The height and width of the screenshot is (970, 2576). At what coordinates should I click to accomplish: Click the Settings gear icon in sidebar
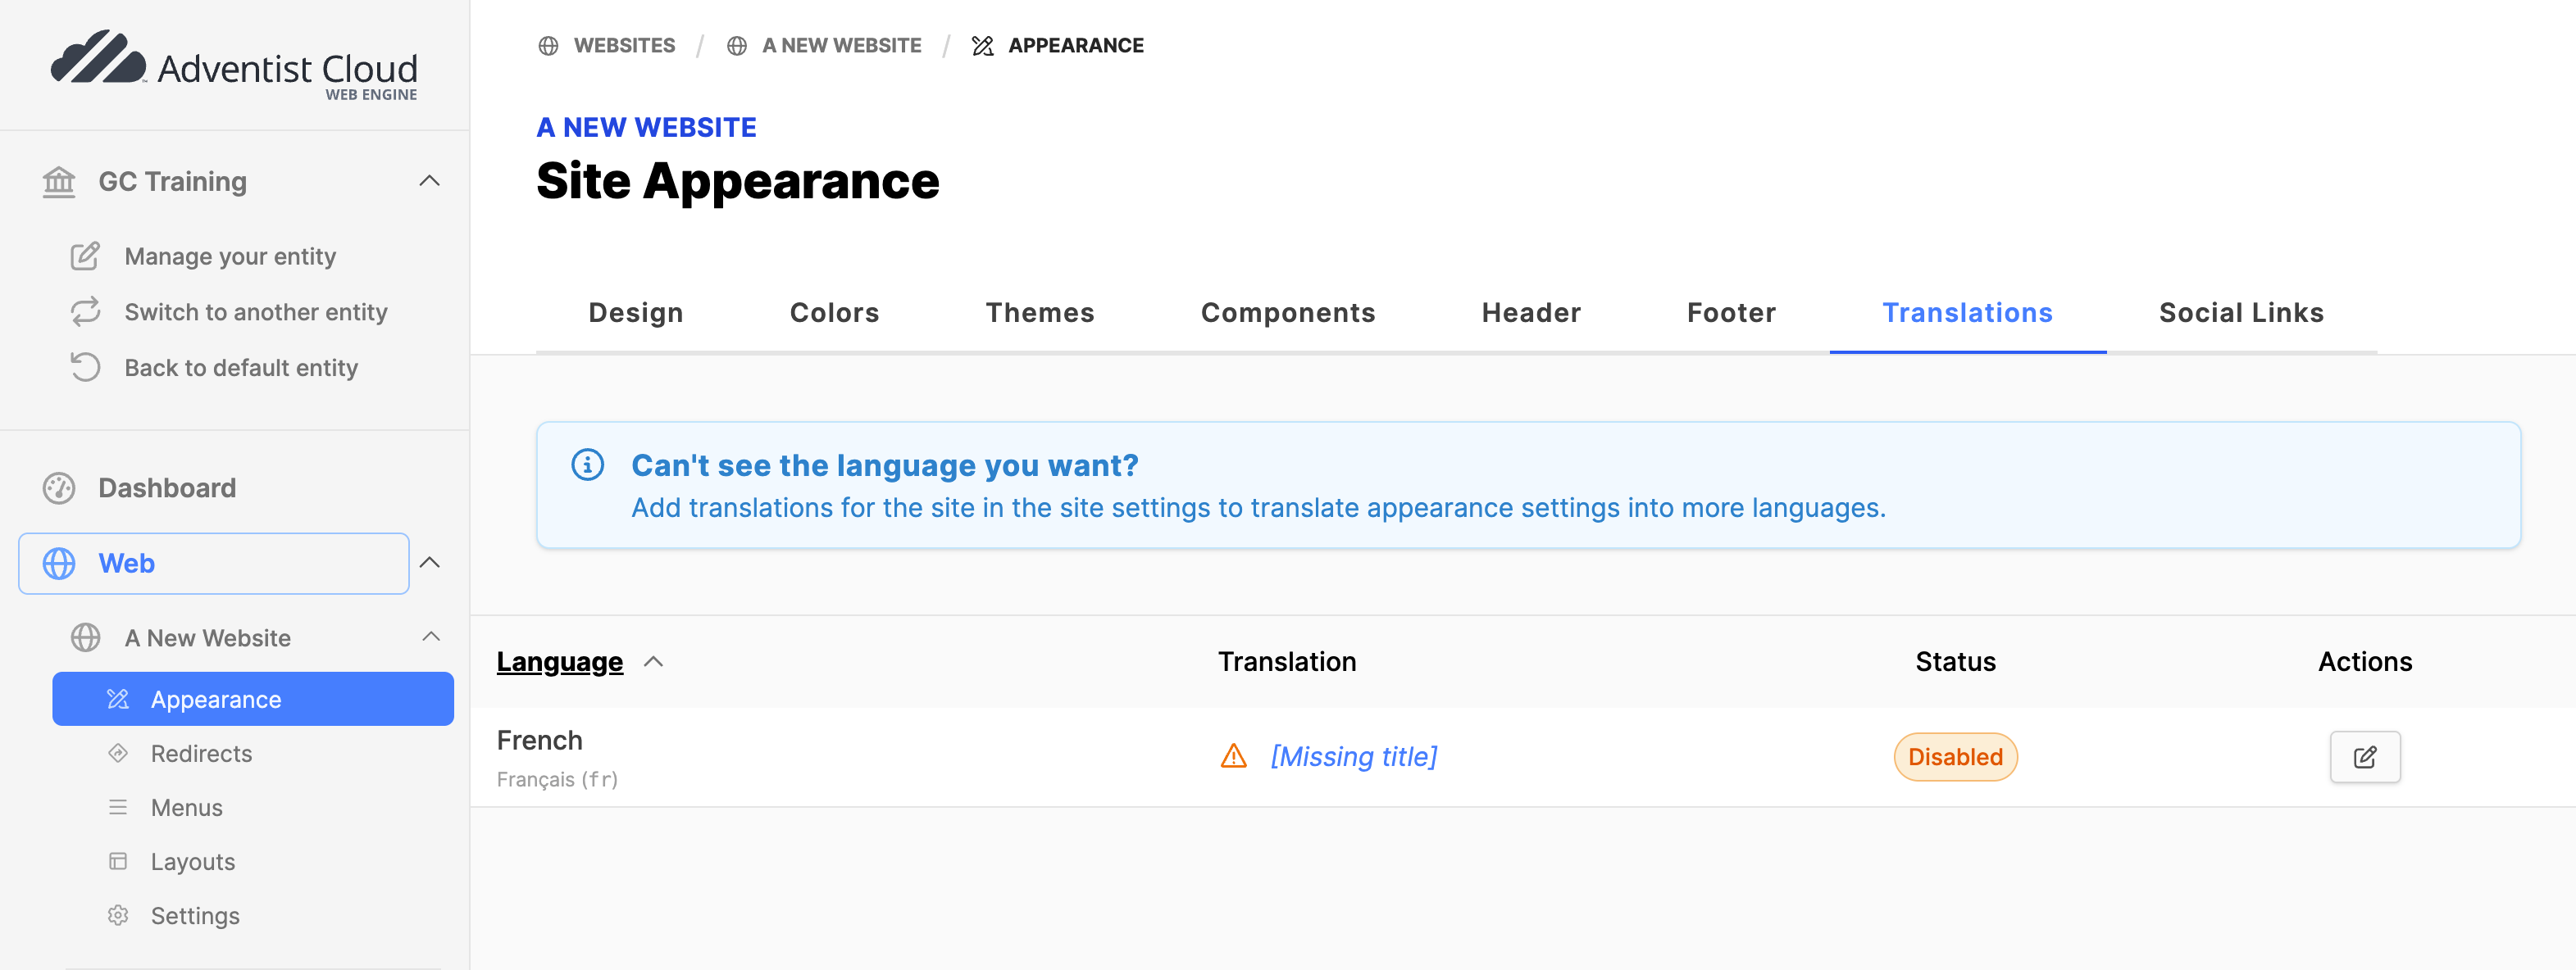click(118, 915)
